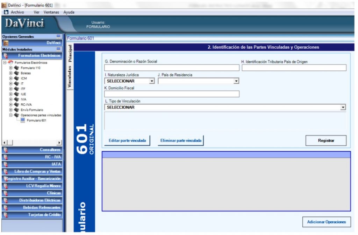Click the Formulario 601 tree document icon
This screenshot has height=235, width=358.
point(23,120)
